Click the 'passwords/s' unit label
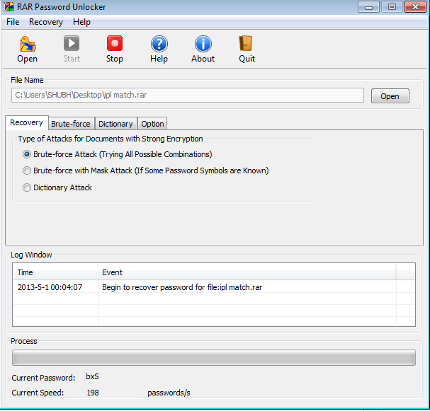Screen dimensions: 430x411 click(x=169, y=393)
